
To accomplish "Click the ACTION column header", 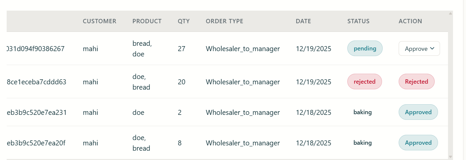I will [410, 21].
